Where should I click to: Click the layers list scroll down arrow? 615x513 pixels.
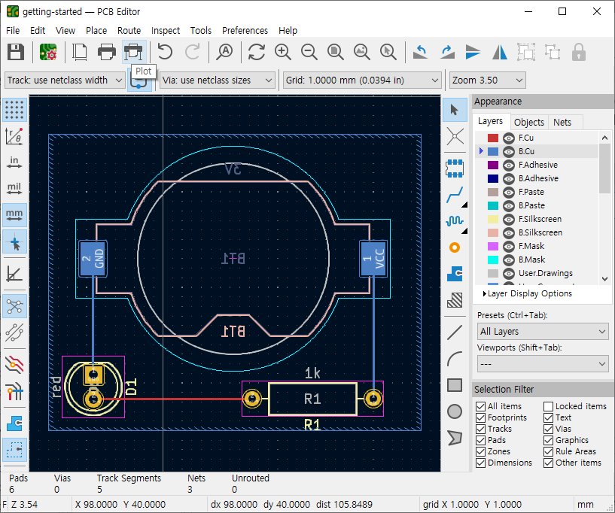click(604, 279)
